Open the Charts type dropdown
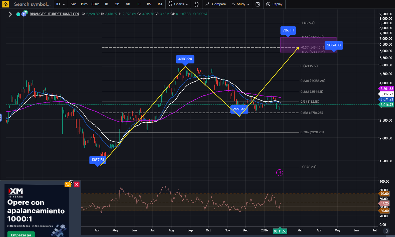 pyautogui.click(x=178, y=4)
